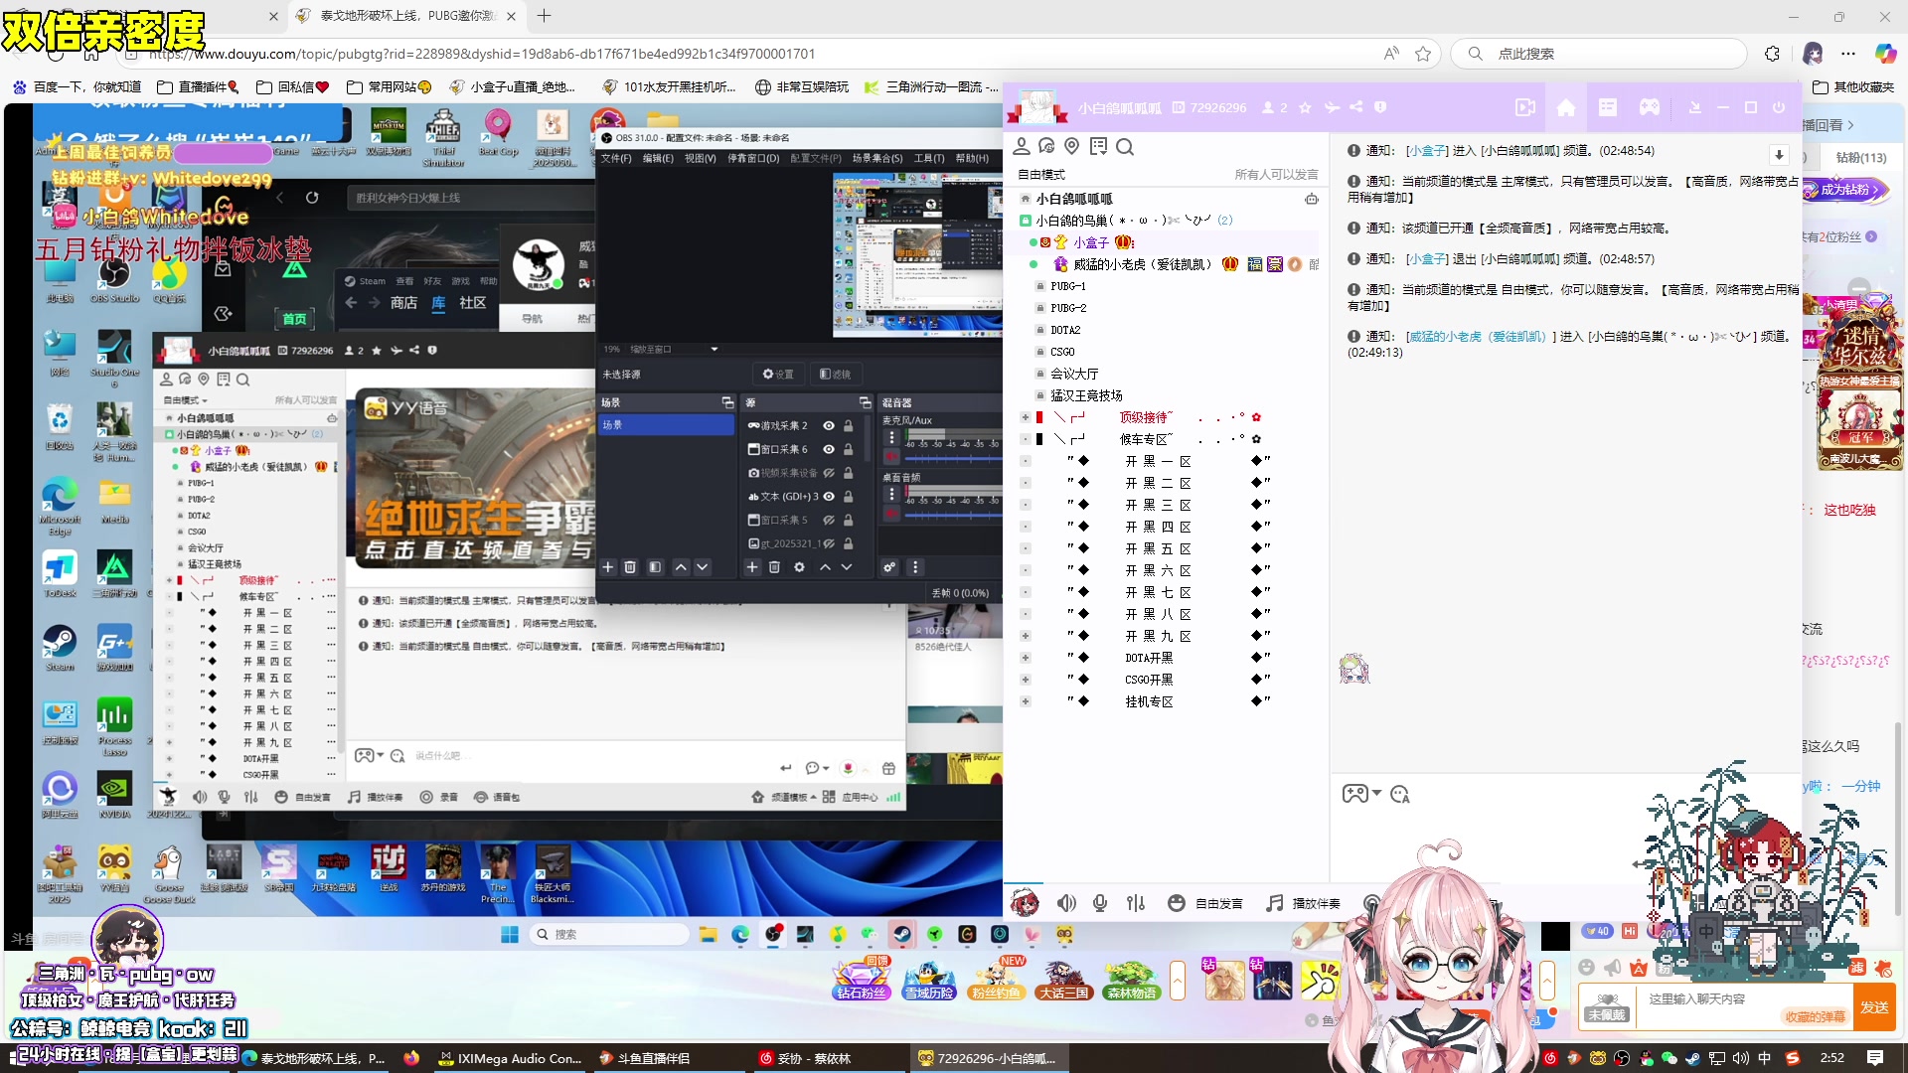Click the report shield icon in YY header
This screenshot has width=1908, height=1073.
click(x=1380, y=107)
